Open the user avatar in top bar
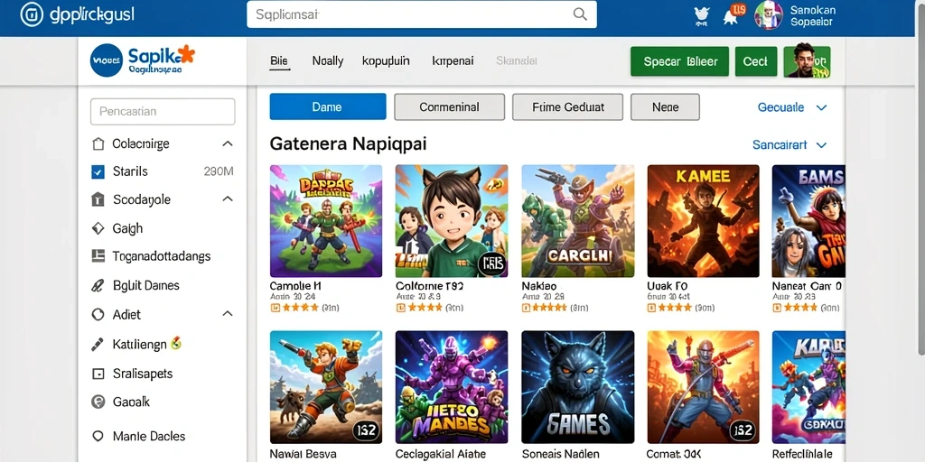The image size is (925, 462). [x=768, y=15]
